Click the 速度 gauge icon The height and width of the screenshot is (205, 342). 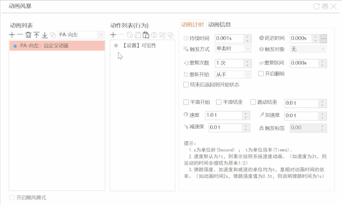point(186,114)
